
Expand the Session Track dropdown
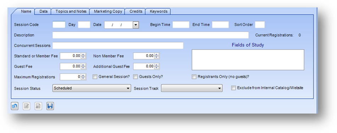pyautogui.click(x=192, y=88)
